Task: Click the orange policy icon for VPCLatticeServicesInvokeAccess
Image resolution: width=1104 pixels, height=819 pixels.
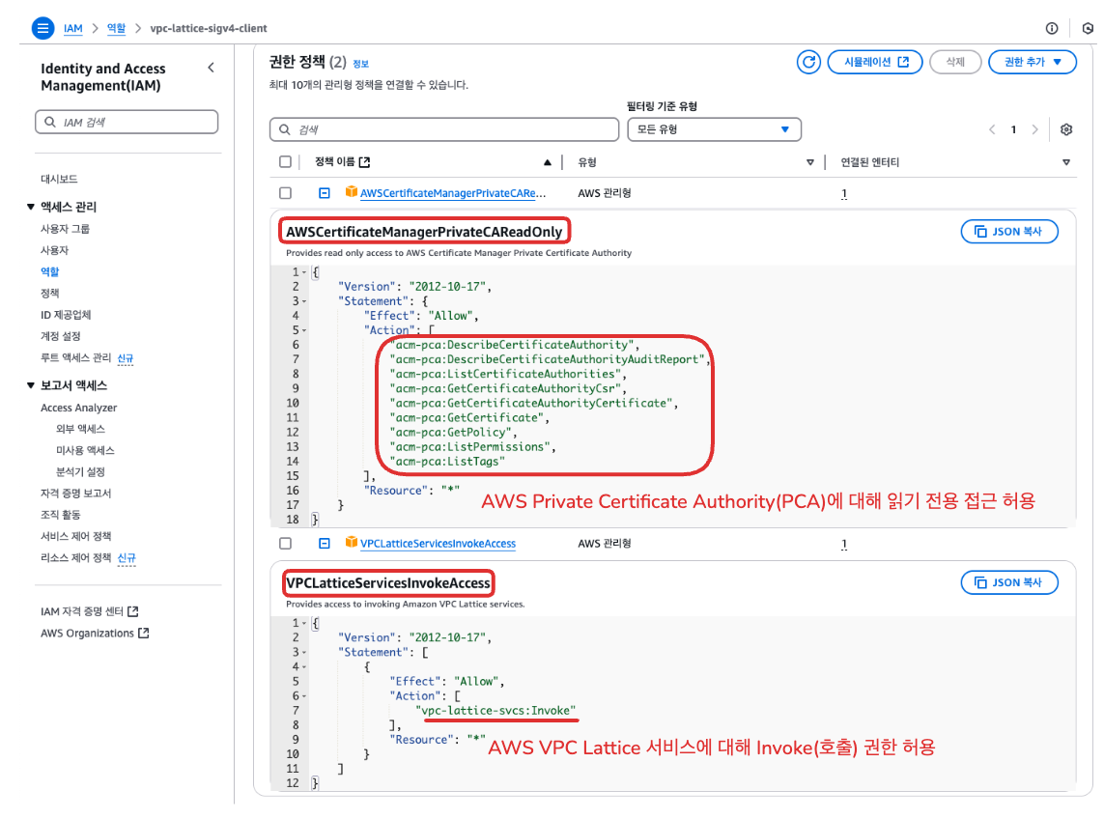Action: click(351, 542)
